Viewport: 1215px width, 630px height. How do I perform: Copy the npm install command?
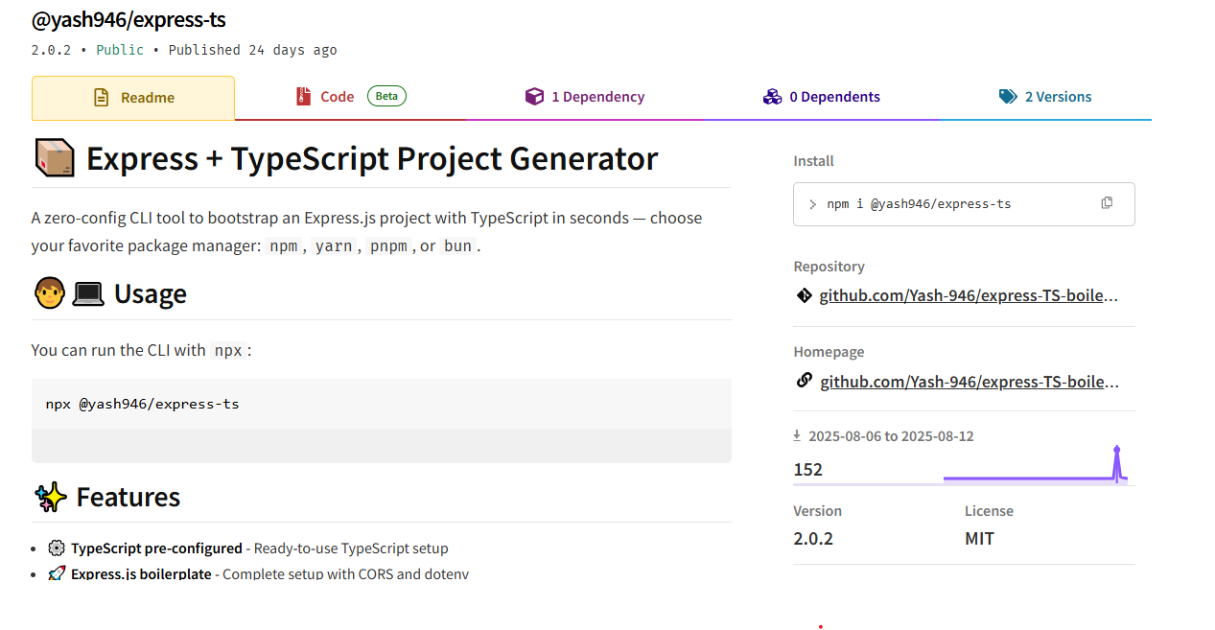[x=1107, y=203]
